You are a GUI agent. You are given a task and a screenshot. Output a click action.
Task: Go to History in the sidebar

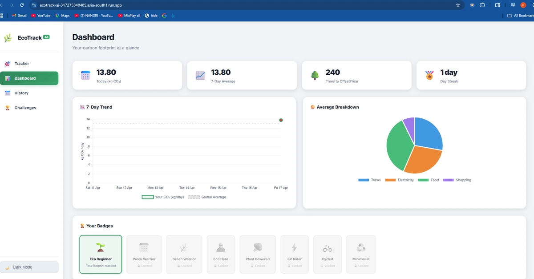[x=21, y=93]
